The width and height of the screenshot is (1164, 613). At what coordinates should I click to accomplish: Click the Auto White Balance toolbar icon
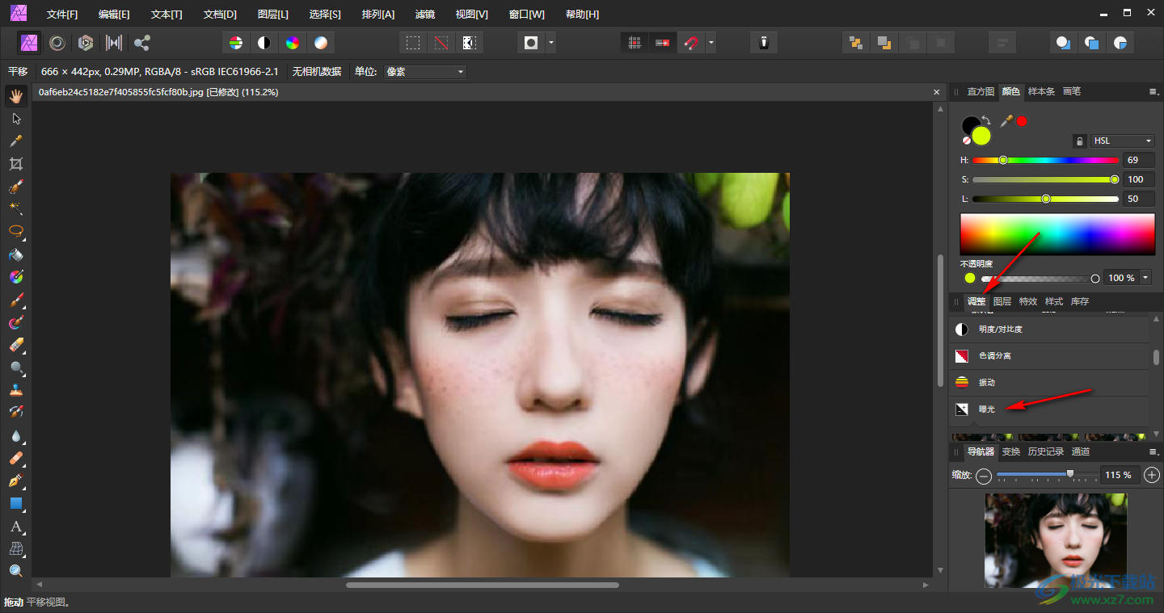point(321,43)
